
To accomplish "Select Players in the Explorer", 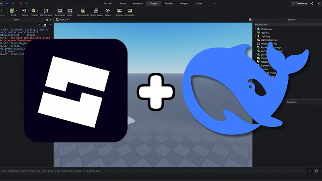I will (264, 33).
